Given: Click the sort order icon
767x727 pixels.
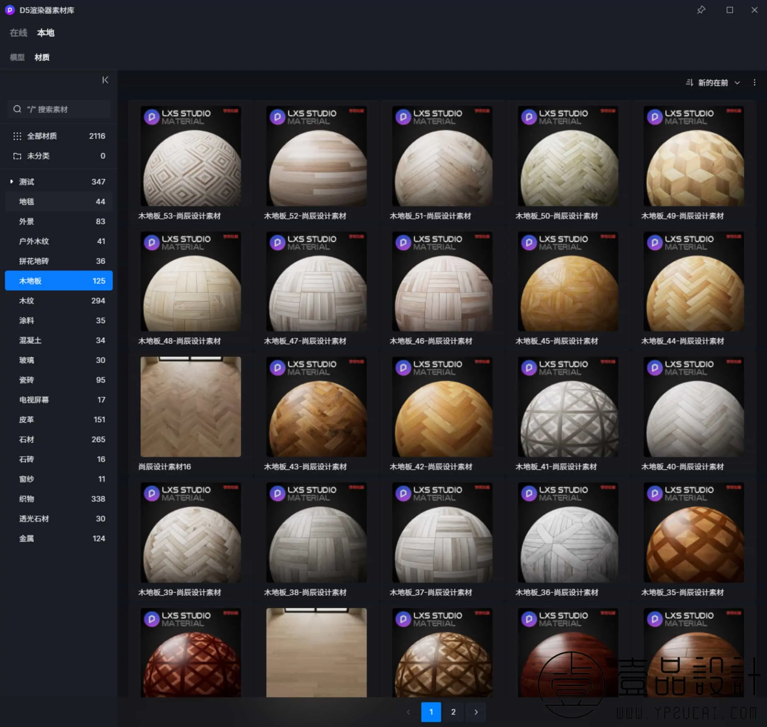Looking at the screenshot, I should (x=689, y=82).
